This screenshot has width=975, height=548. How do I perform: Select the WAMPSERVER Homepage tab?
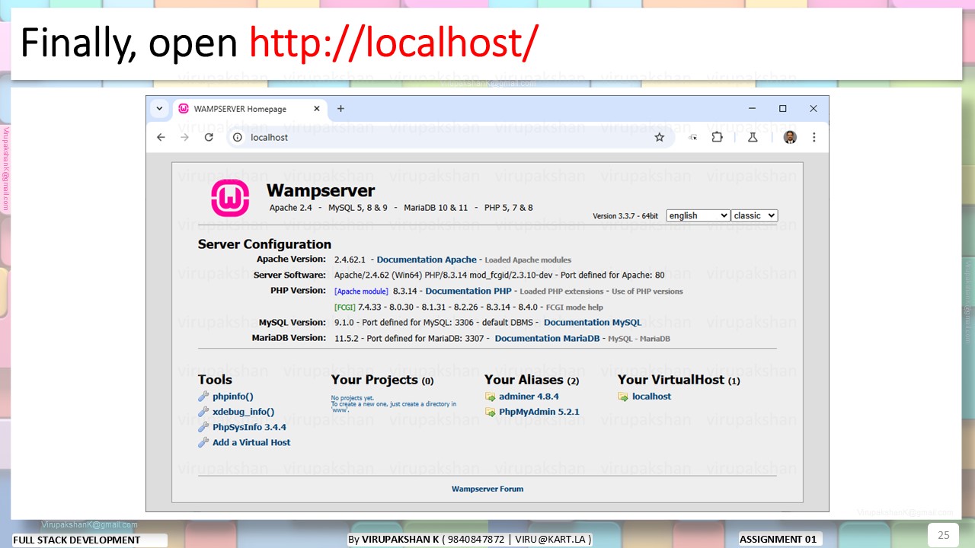coord(250,109)
